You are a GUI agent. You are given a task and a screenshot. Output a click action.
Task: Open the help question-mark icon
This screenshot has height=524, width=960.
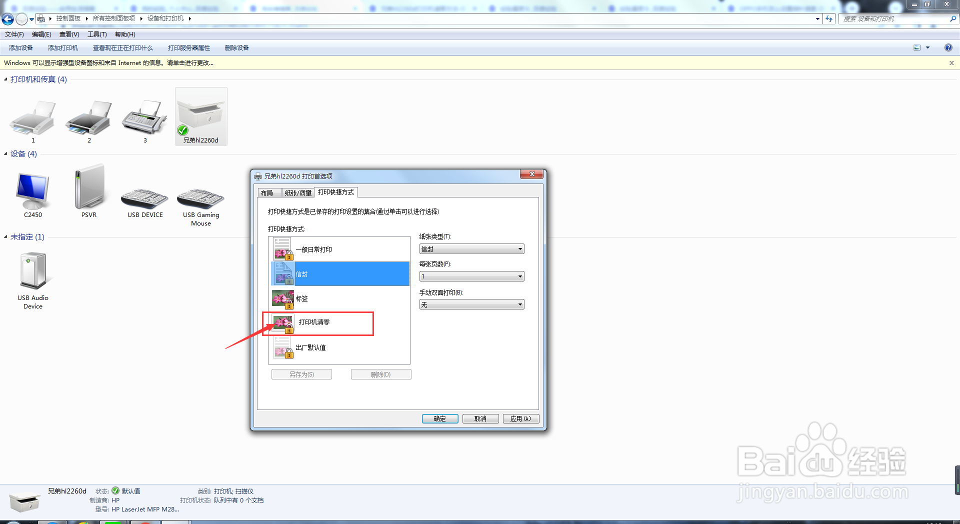pos(948,47)
